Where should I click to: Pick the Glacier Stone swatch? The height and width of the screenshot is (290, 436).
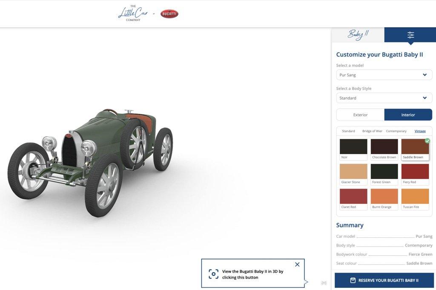[x=353, y=175]
